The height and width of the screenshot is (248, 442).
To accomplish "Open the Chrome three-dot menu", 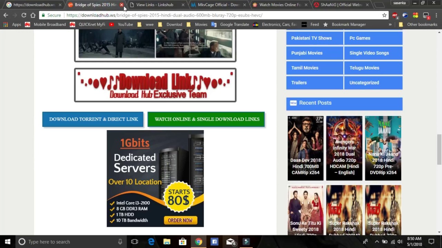I will [436, 15].
